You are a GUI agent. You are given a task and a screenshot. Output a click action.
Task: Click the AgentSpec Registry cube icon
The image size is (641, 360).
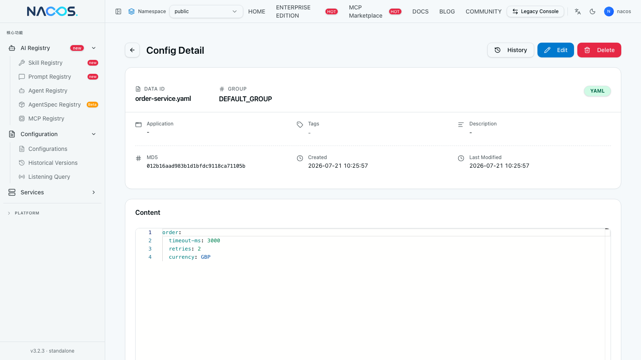(22, 105)
